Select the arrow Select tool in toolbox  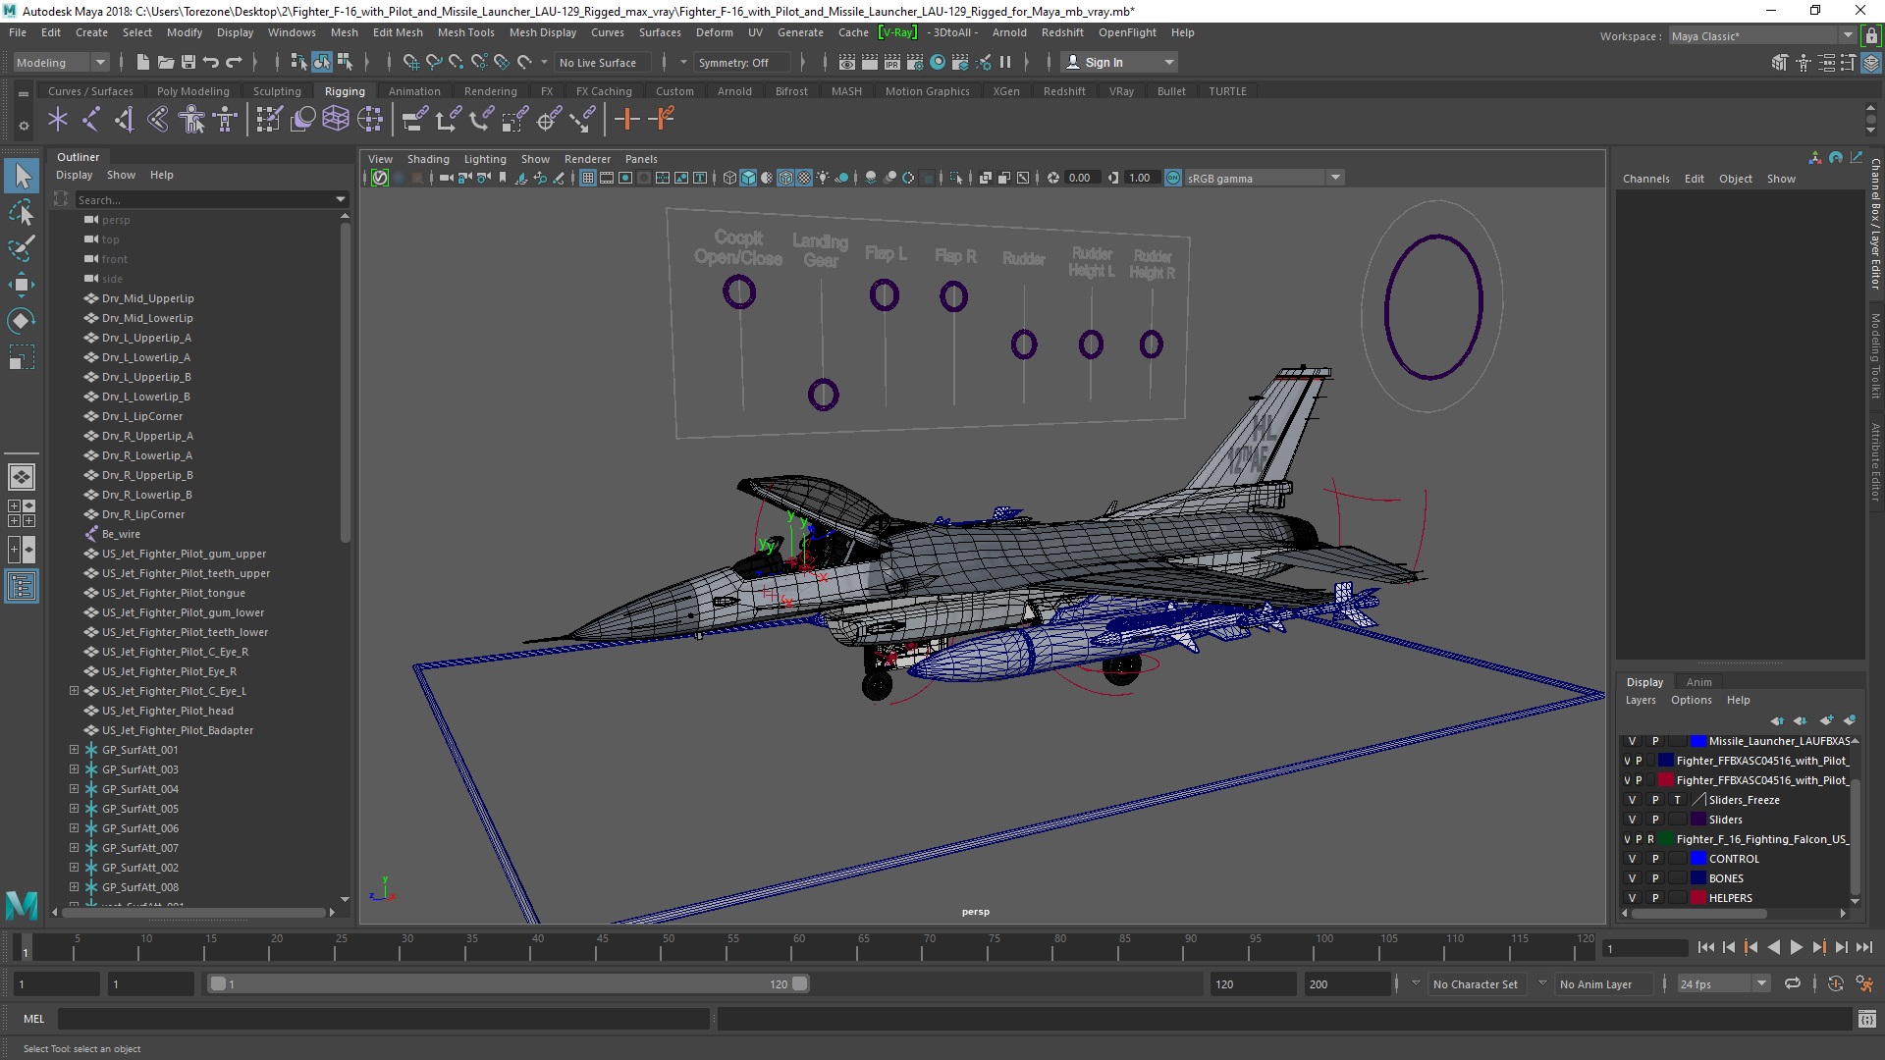[22, 176]
